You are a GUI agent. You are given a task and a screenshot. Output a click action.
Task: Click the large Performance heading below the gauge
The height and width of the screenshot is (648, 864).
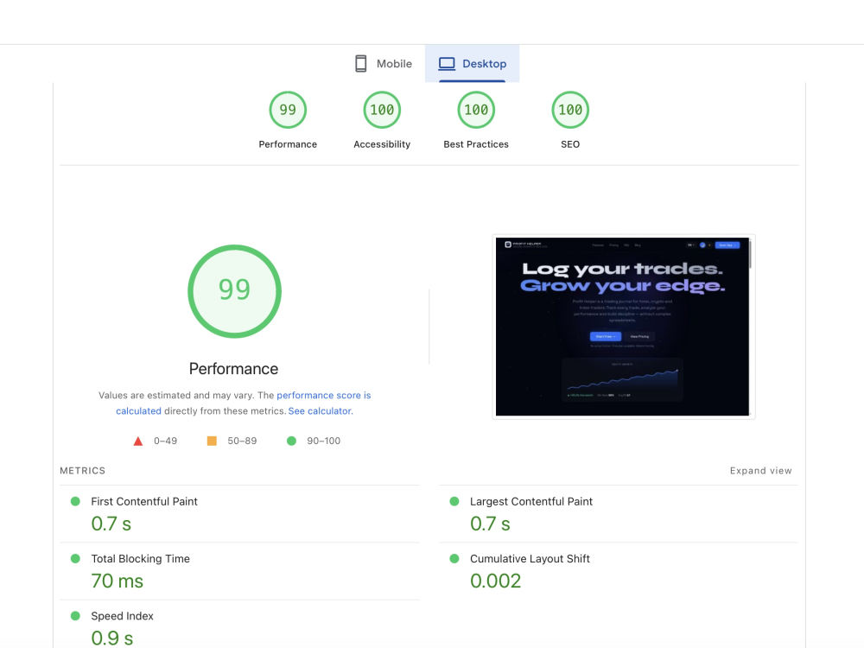click(x=233, y=369)
